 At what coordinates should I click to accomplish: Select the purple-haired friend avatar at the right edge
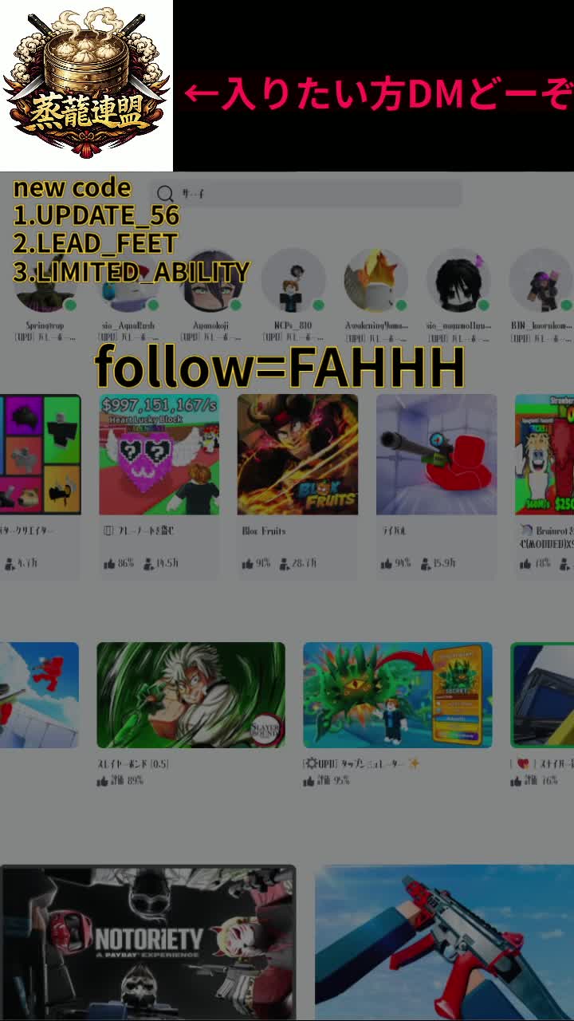(541, 280)
